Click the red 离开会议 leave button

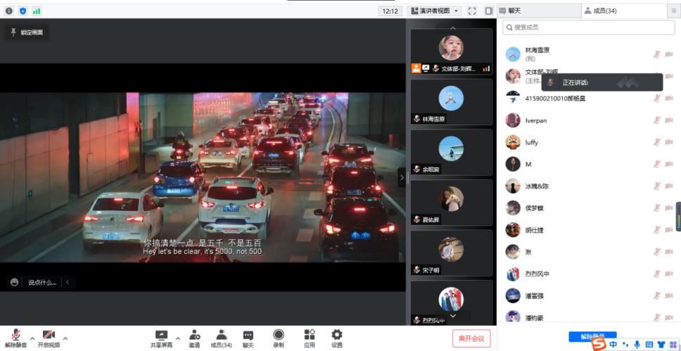pos(471,339)
